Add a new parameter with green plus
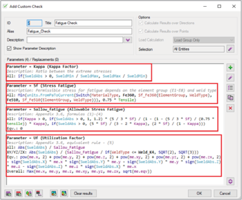Screen dimensions: 242x200 pyautogui.click(x=230, y=67)
